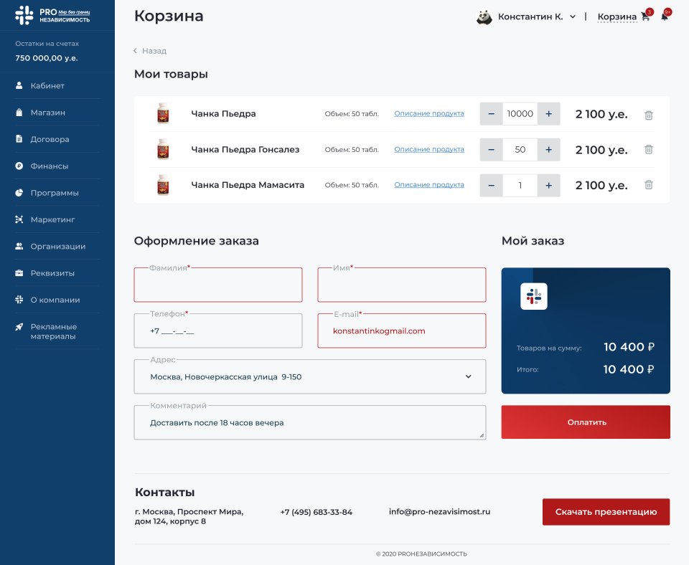Image resolution: width=689 pixels, height=565 pixels.
Task: Open notifications bell icon
Action: point(665,16)
